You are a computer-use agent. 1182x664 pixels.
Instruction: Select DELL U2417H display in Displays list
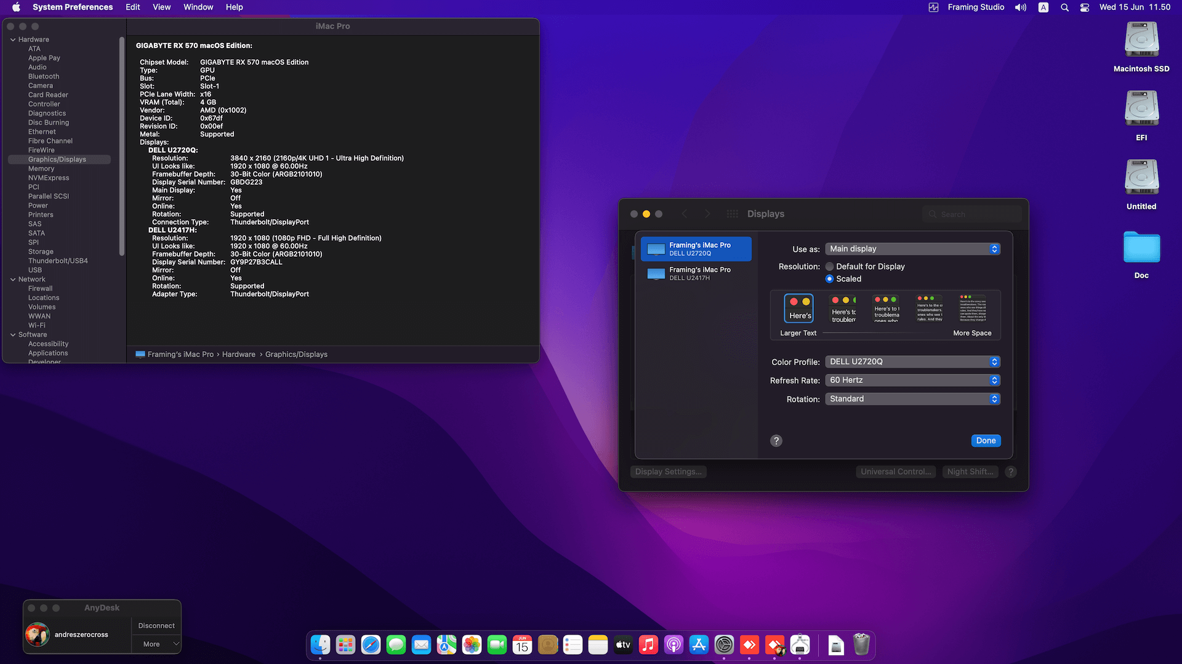696,274
